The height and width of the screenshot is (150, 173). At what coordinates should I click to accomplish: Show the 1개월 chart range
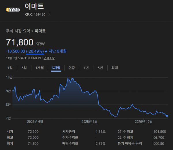(40, 68)
